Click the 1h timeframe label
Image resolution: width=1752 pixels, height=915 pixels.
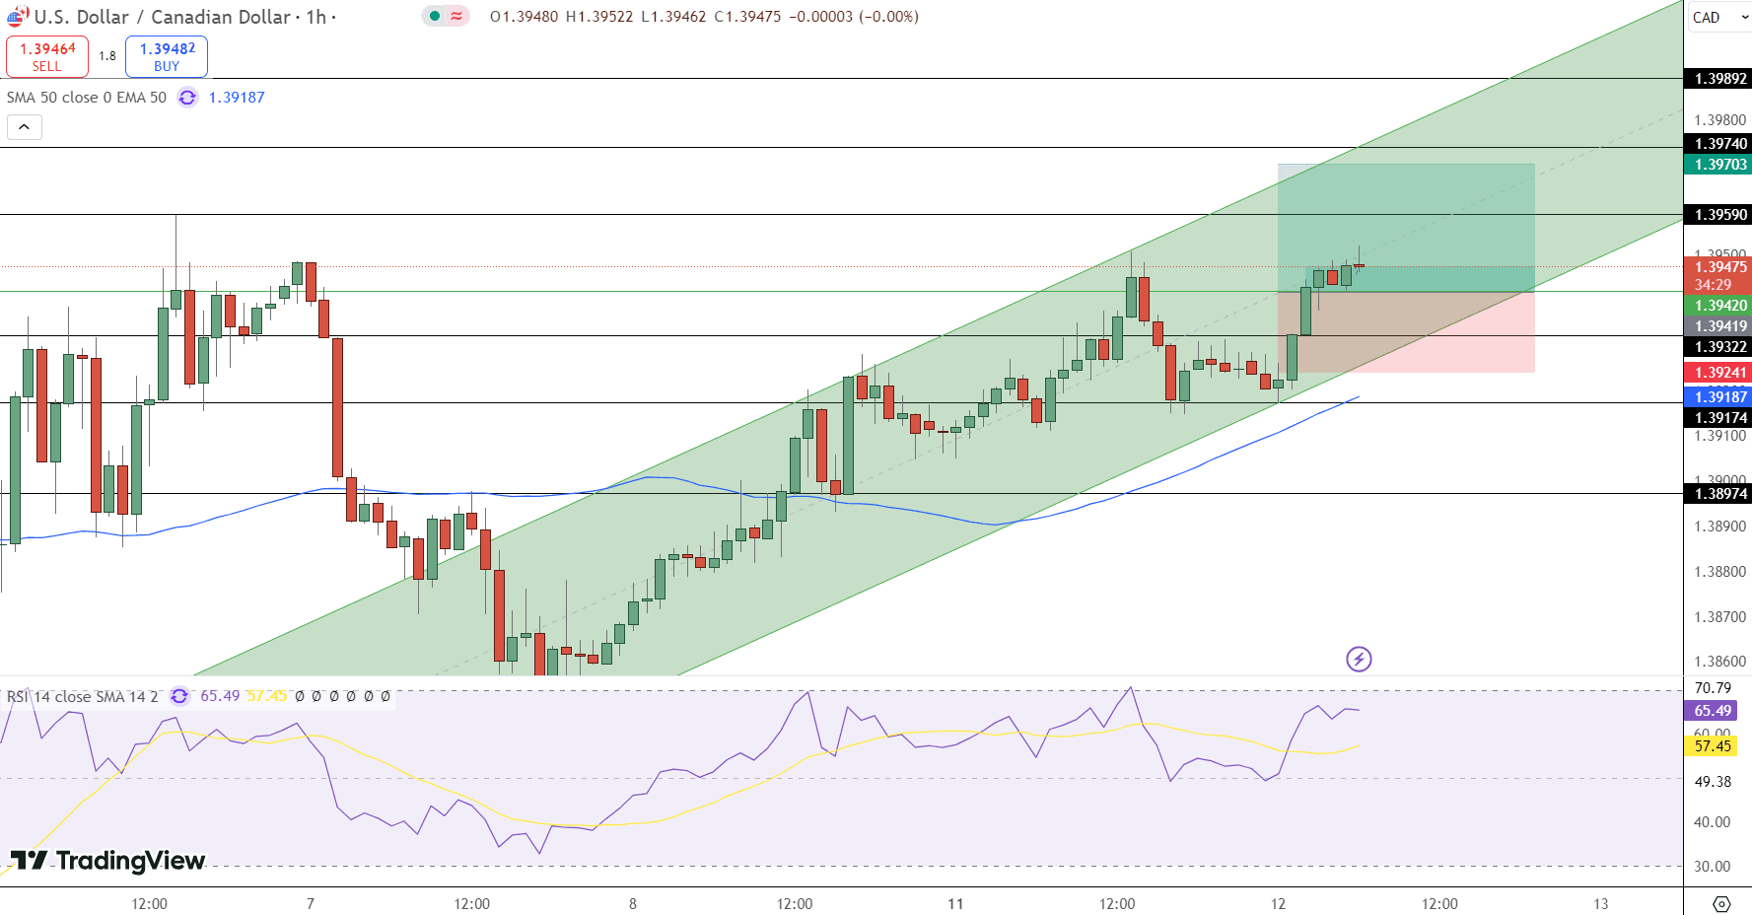315,17
